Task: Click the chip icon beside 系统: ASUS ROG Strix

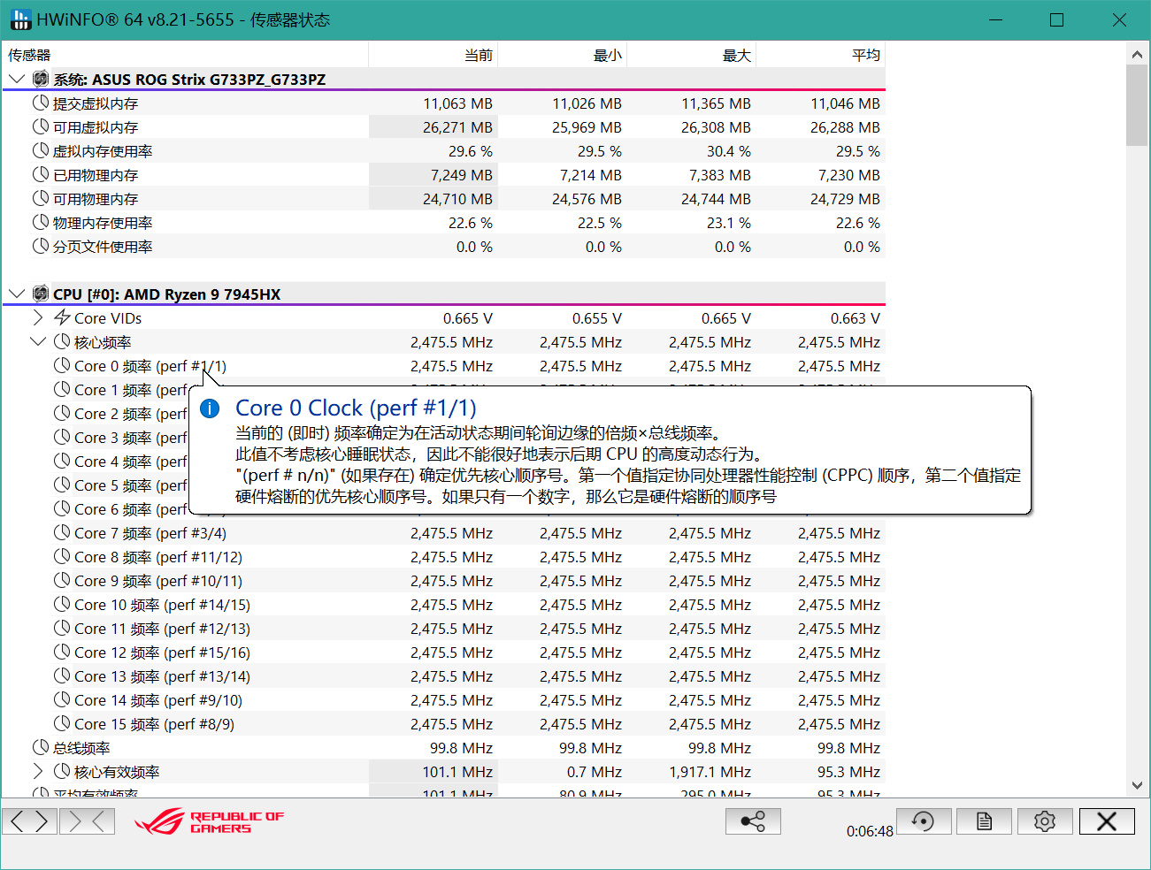Action: coord(41,79)
